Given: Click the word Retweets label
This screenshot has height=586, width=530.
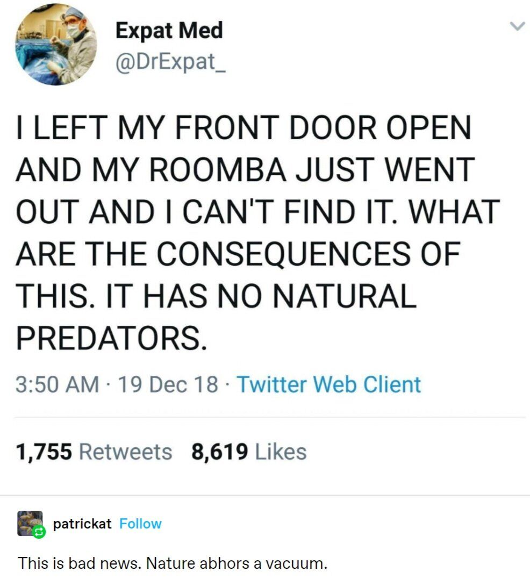Looking at the screenshot, I should click(x=126, y=452).
